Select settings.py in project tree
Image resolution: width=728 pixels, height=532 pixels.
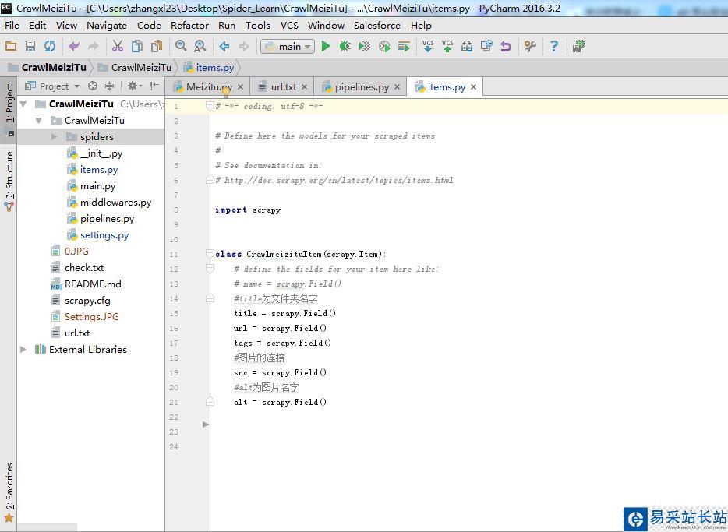pos(104,235)
